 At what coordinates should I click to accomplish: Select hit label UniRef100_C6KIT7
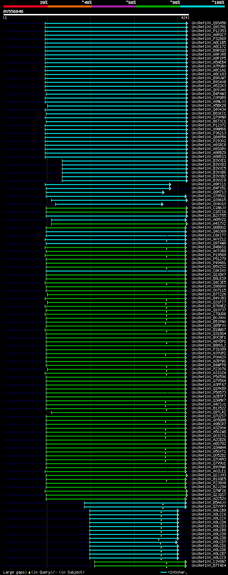pos(209,236)
